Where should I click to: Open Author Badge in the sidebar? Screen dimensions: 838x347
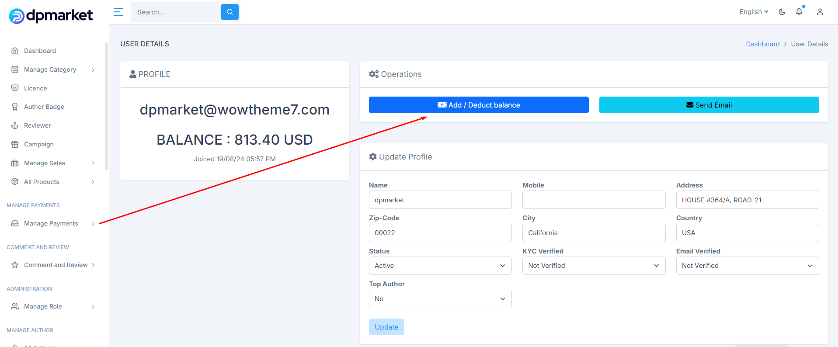coord(44,107)
